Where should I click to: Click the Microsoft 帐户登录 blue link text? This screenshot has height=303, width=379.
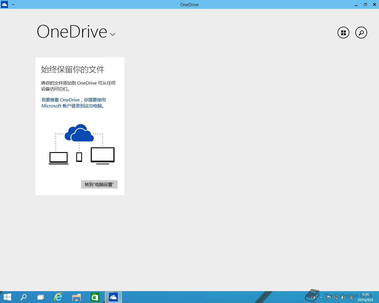[74, 103]
